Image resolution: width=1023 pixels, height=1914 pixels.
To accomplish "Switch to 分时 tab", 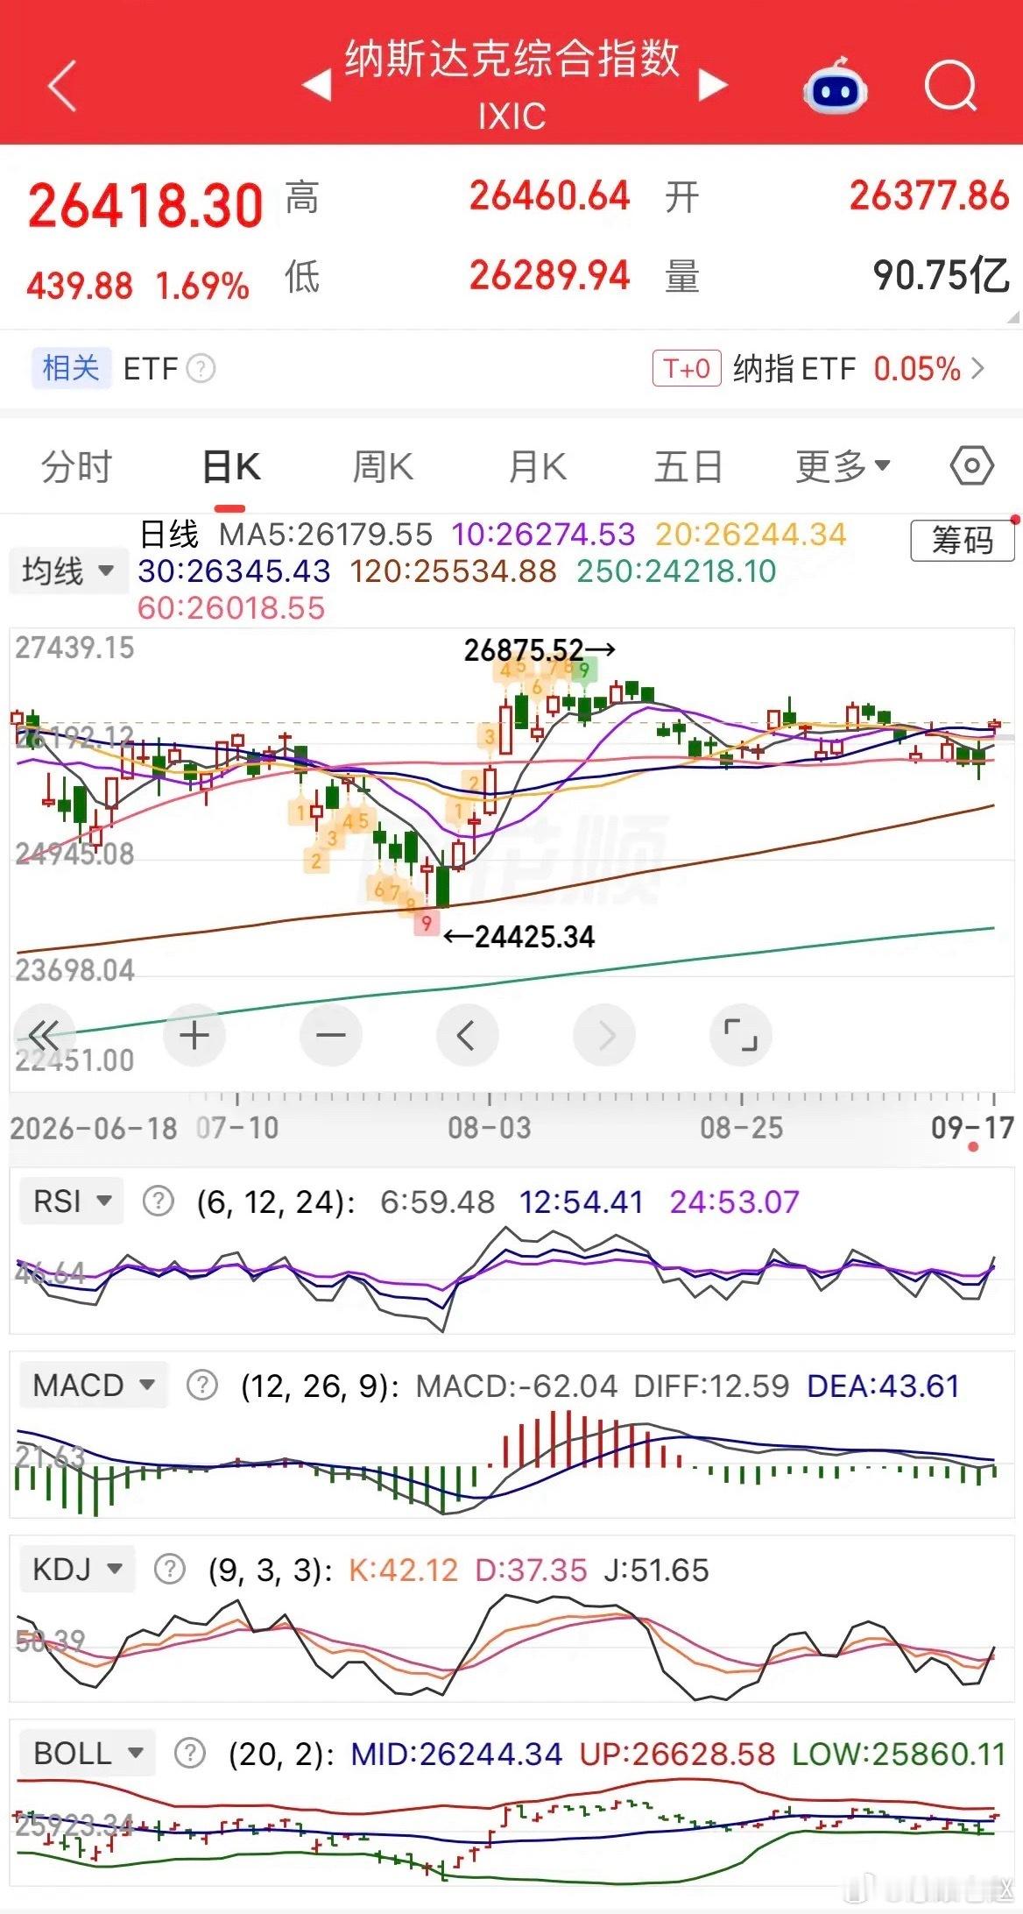I will click(x=77, y=466).
